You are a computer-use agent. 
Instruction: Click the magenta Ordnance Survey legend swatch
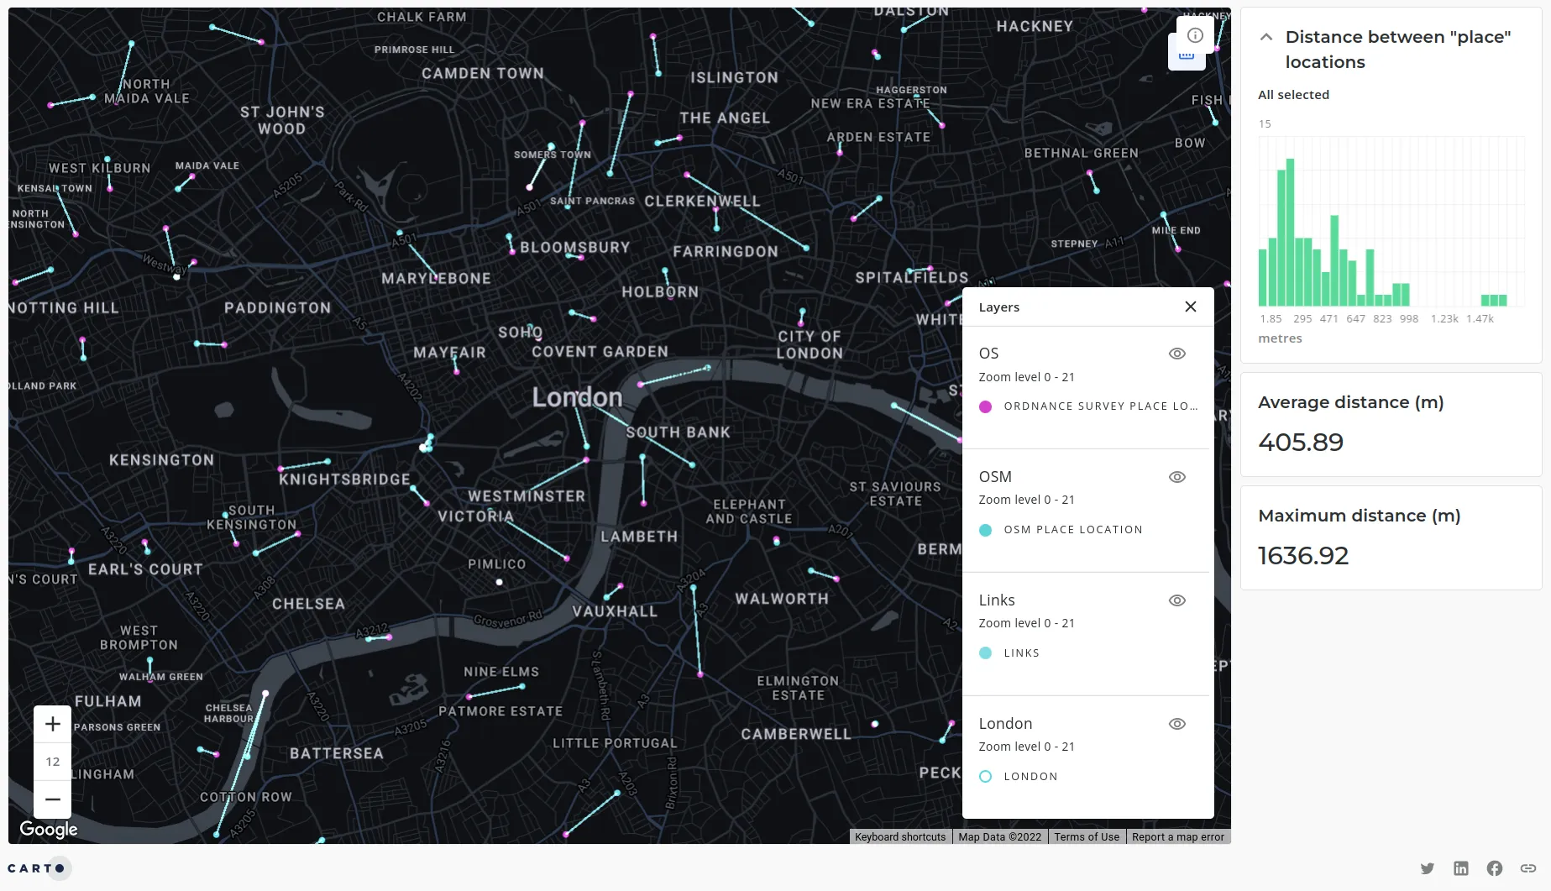pyautogui.click(x=985, y=406)
